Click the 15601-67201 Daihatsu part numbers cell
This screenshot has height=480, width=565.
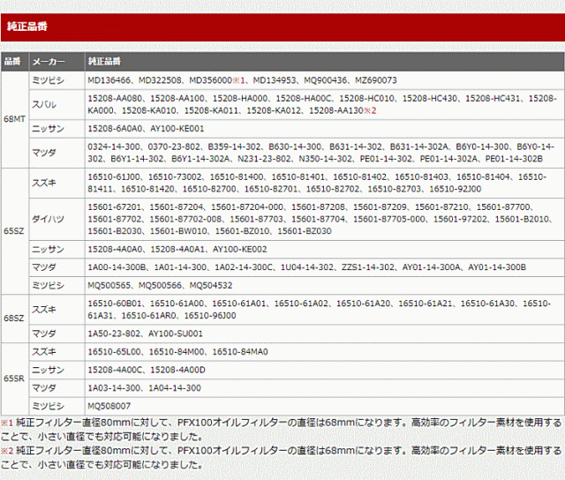325,219
